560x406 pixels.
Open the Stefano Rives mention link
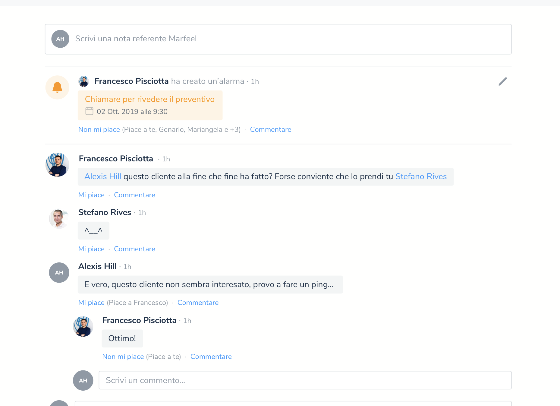click(x=421, y=176)
